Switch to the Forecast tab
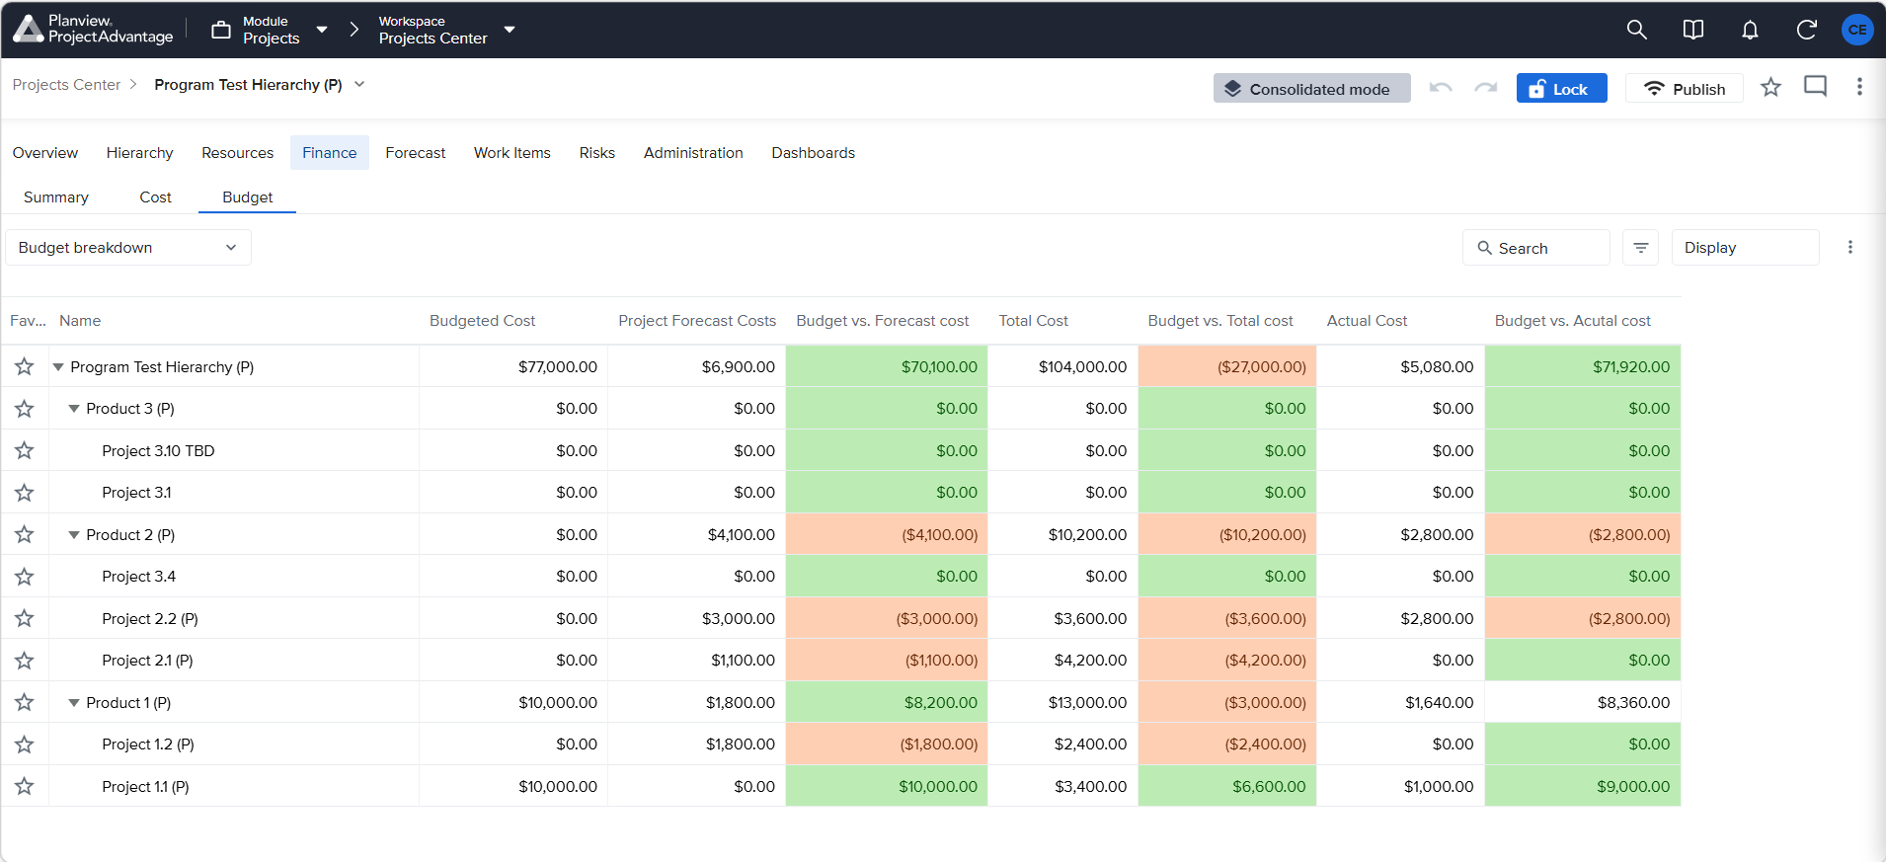1886x862 pixels. coord(415,153)
